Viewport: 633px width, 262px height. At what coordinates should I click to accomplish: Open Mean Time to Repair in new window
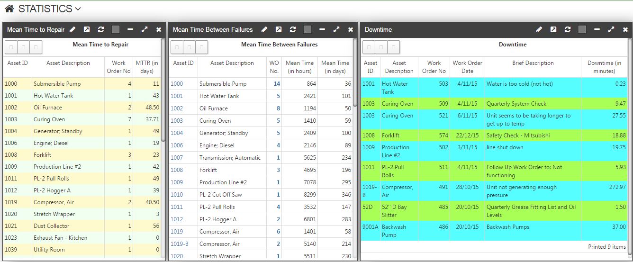point(87,29)
